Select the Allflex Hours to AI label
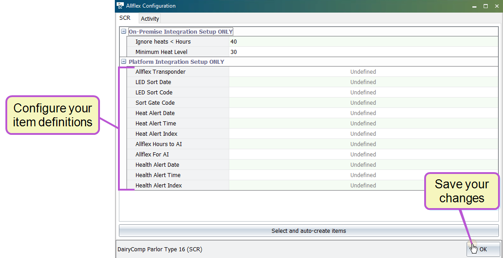This screenshot has width=503, height=258. pos(159,144)
